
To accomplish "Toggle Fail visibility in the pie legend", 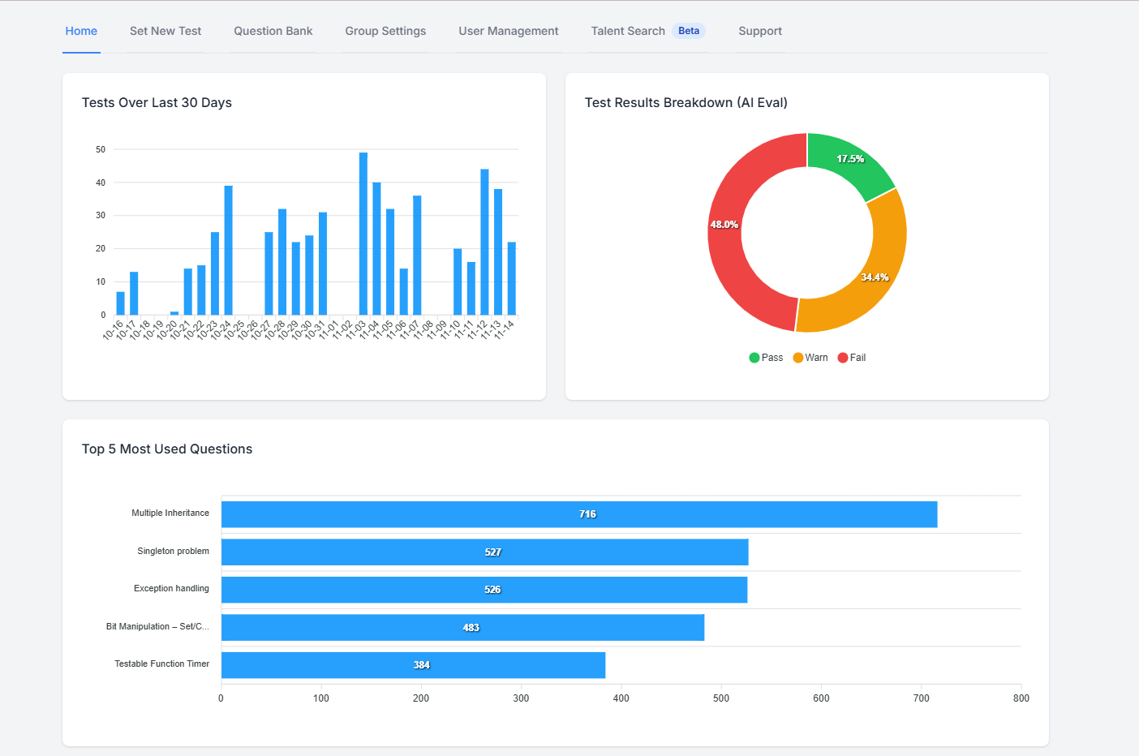I will 852,357.
